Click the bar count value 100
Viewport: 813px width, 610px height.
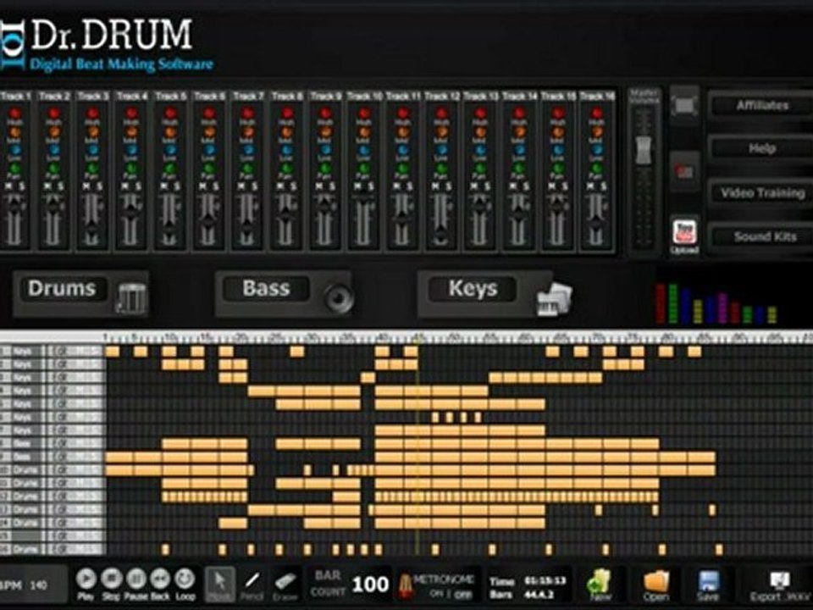370,585
